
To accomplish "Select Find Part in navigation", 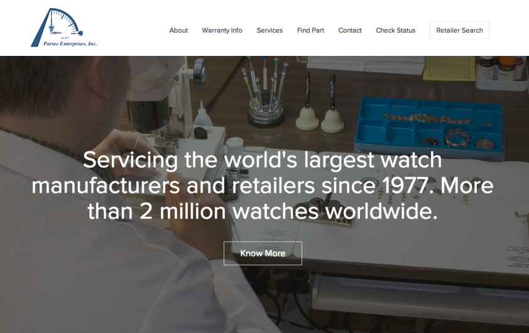I will [310, 30].
